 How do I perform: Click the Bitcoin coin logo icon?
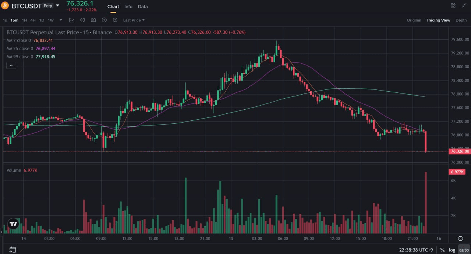pyautogui.click(x=5, y=6)
